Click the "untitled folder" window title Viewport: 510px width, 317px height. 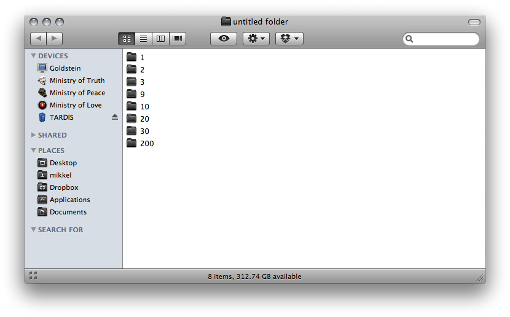click(x=261, y=22)
